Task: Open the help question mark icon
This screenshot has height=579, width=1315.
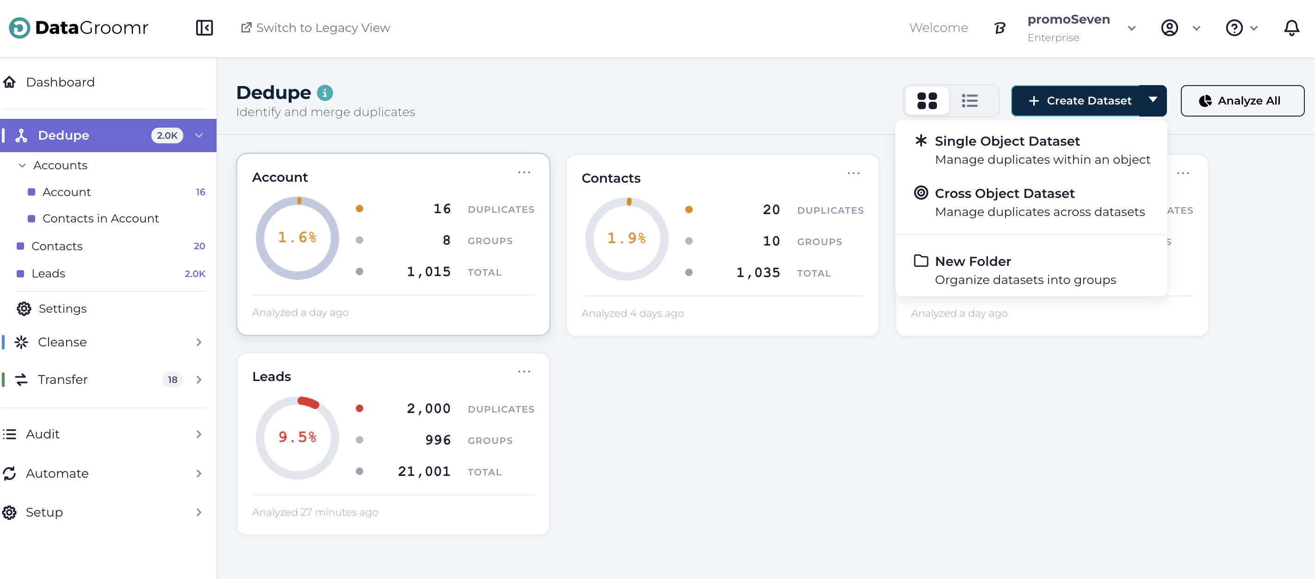Action: click(1234, 28)
